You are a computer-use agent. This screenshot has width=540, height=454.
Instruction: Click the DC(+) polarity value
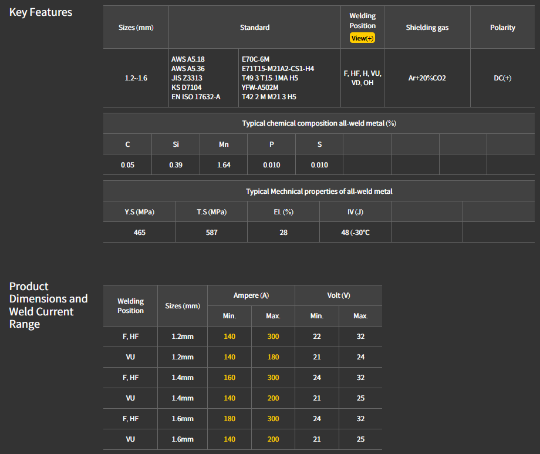pyautogui.click(x=502, y=78)
